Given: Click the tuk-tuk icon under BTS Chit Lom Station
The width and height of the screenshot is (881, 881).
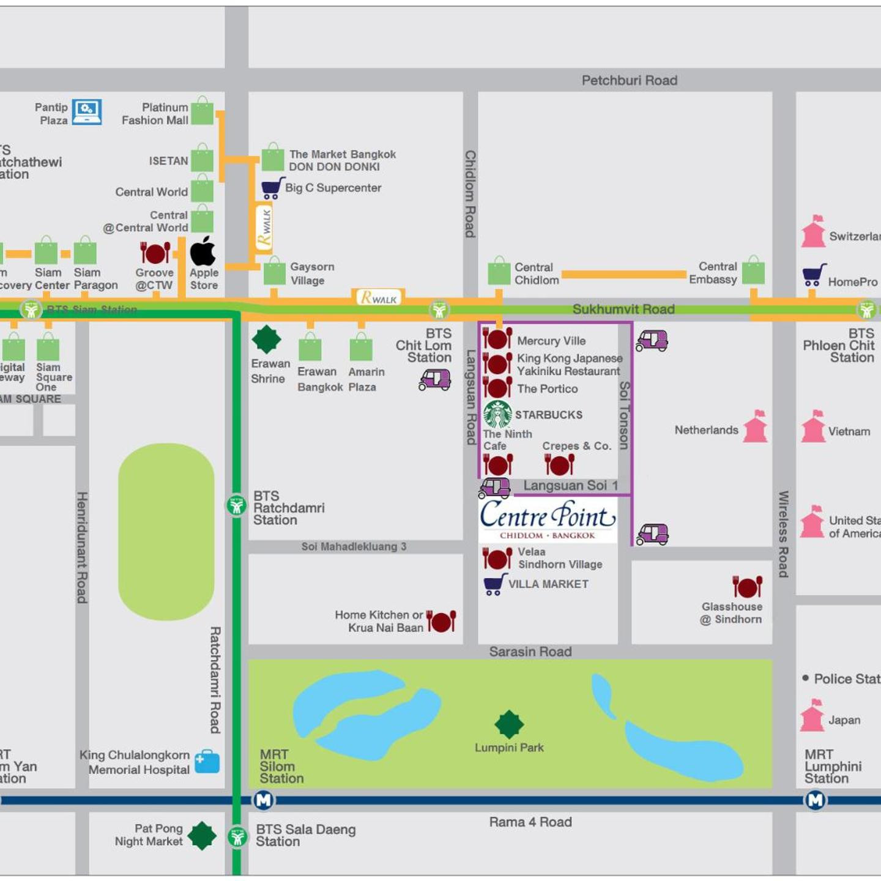Looking at the screenshot, I should 435,380.
